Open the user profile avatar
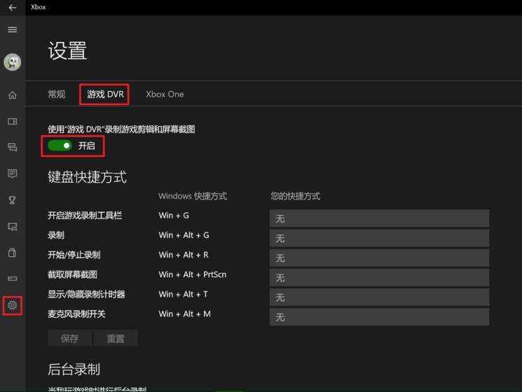Viewport: 522px width, 392px height. pos(12,62)
